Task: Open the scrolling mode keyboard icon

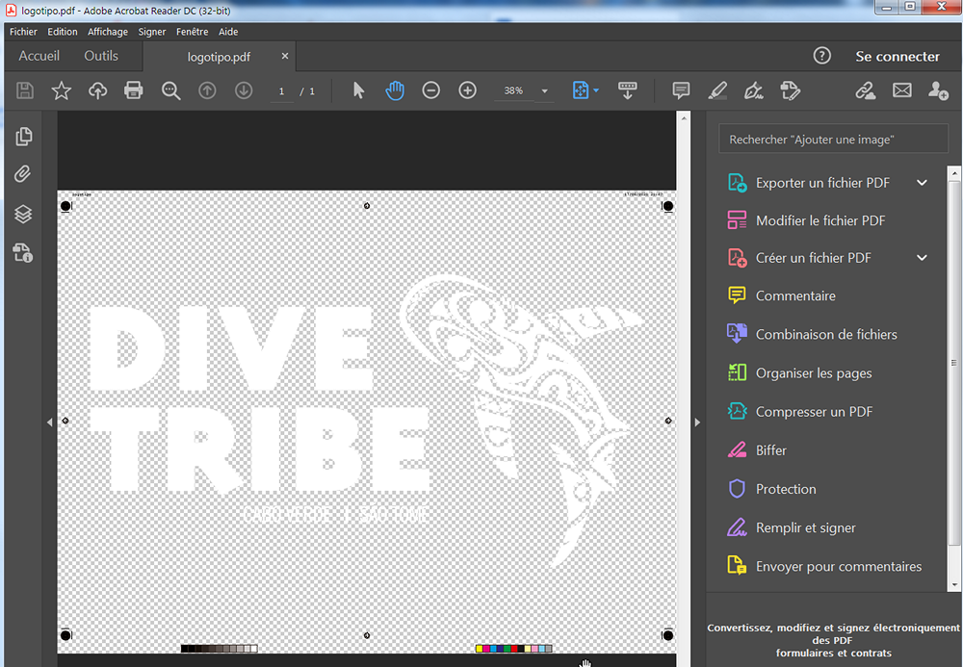Action: coord(627,90)
